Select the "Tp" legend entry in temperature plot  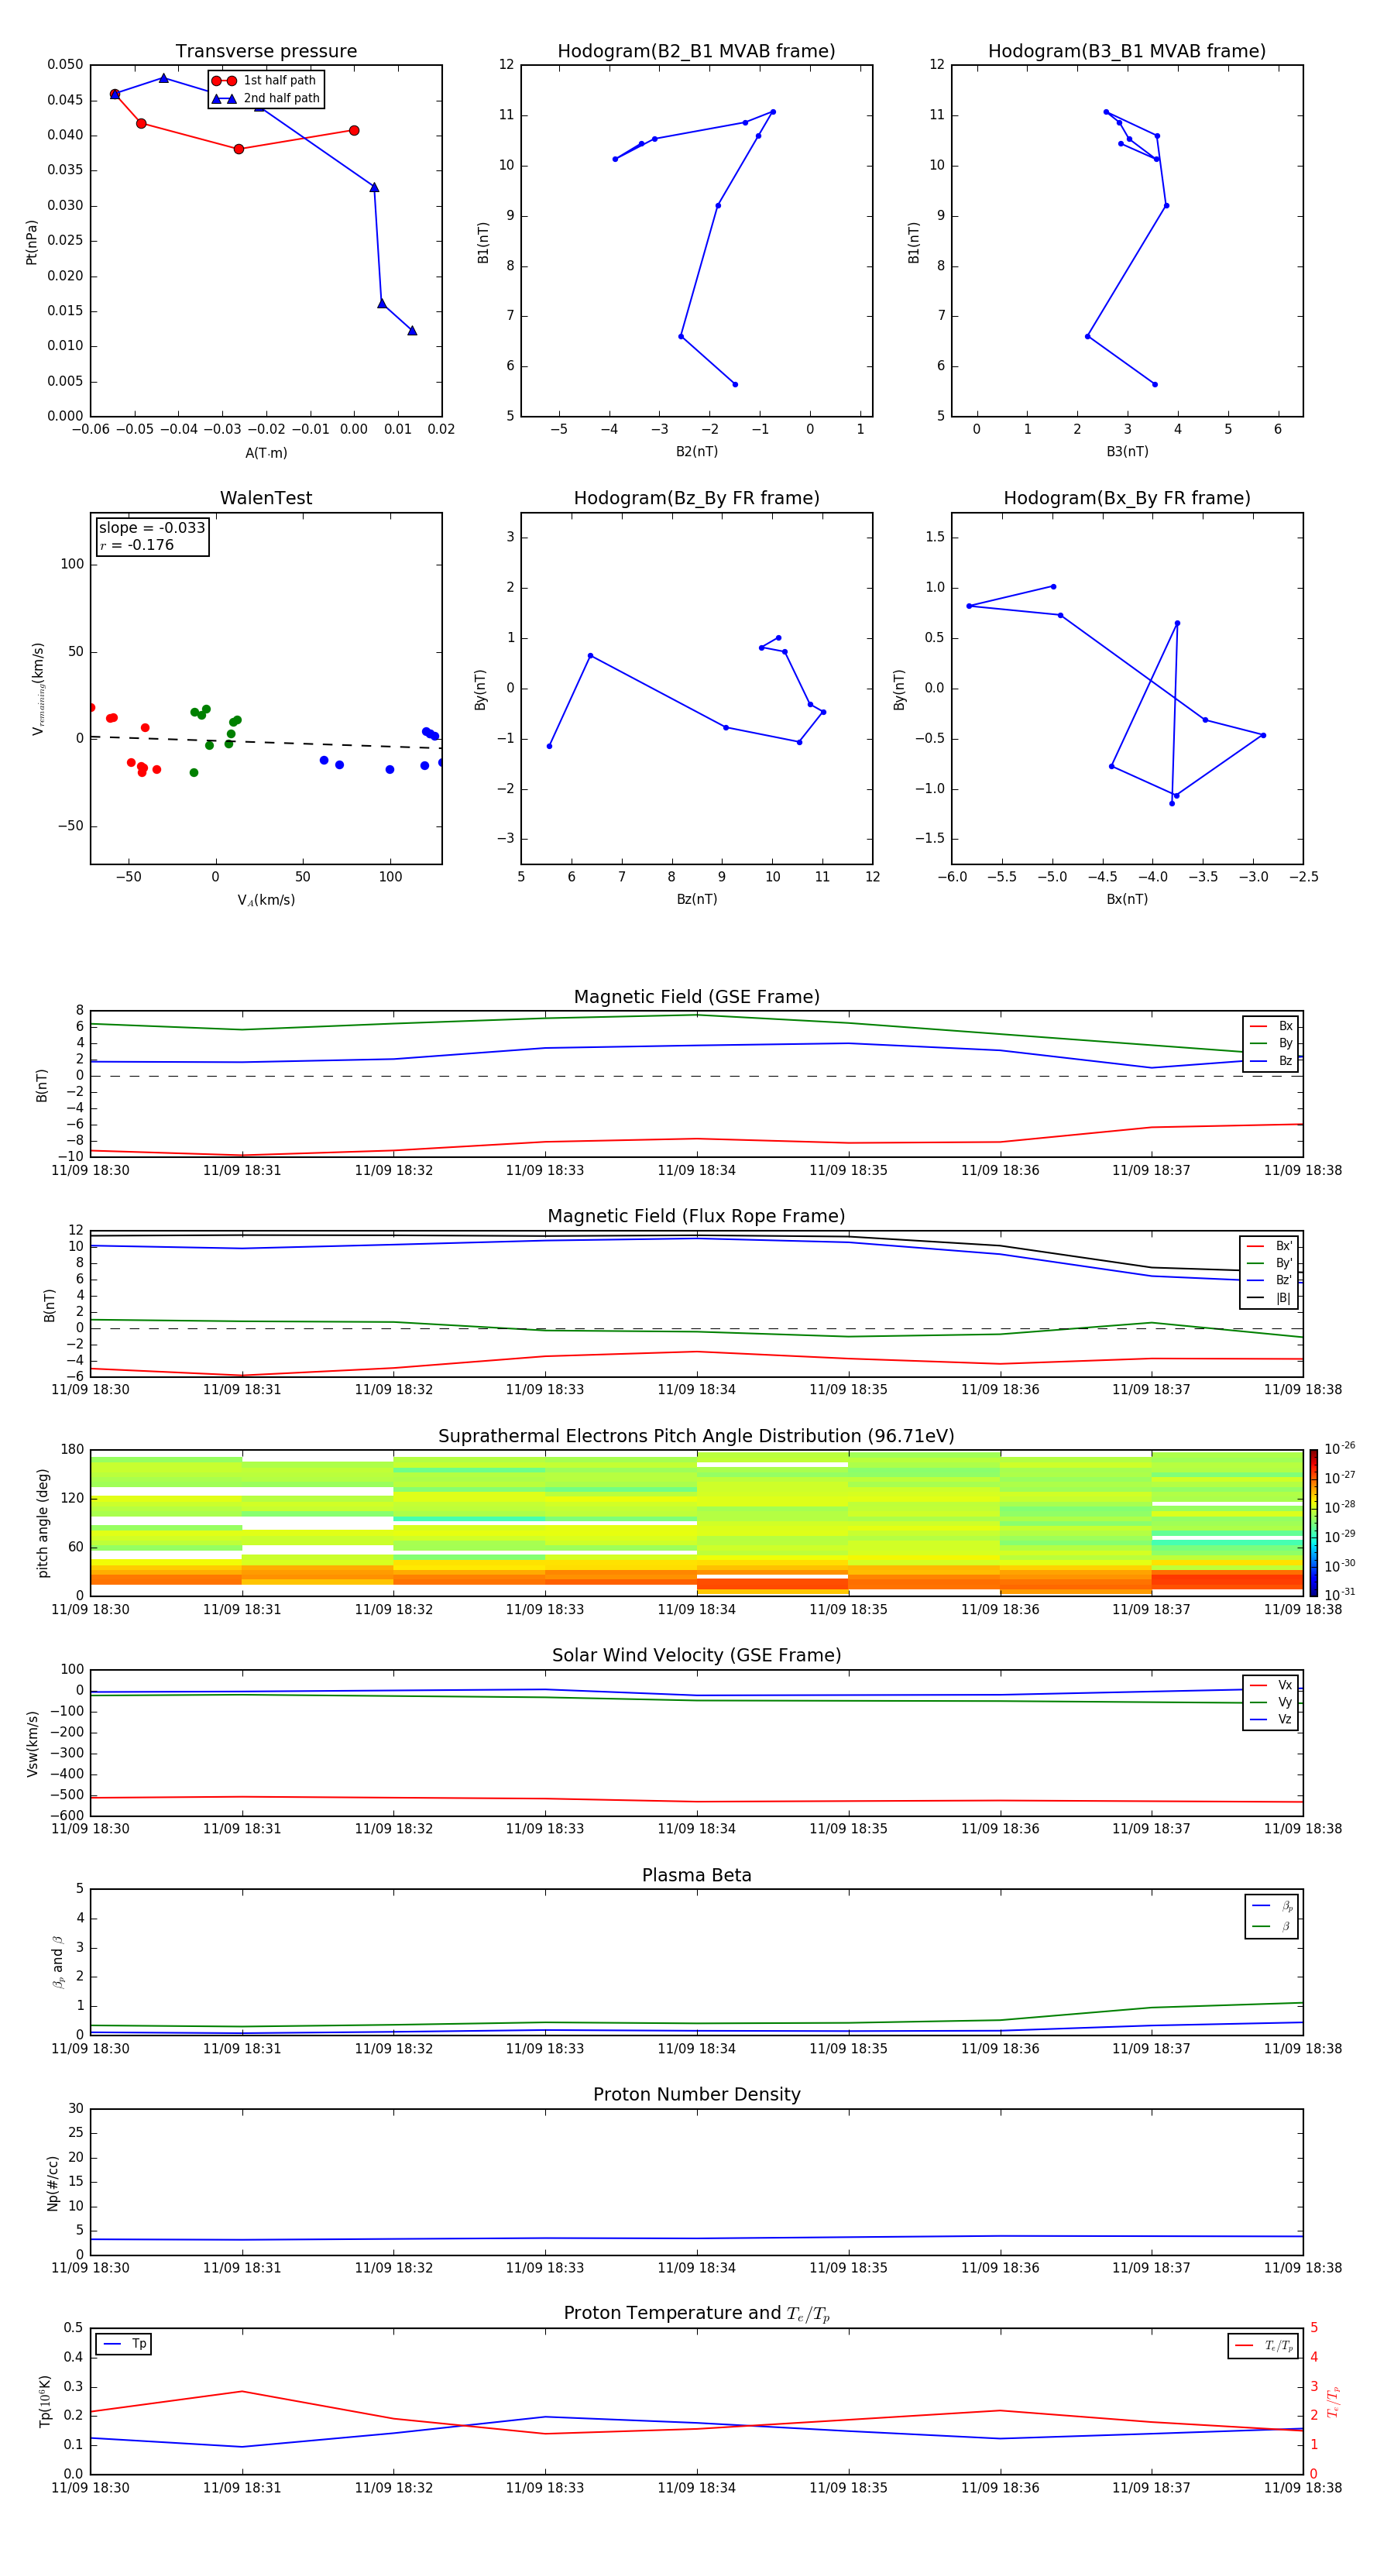coord(125,2344)
